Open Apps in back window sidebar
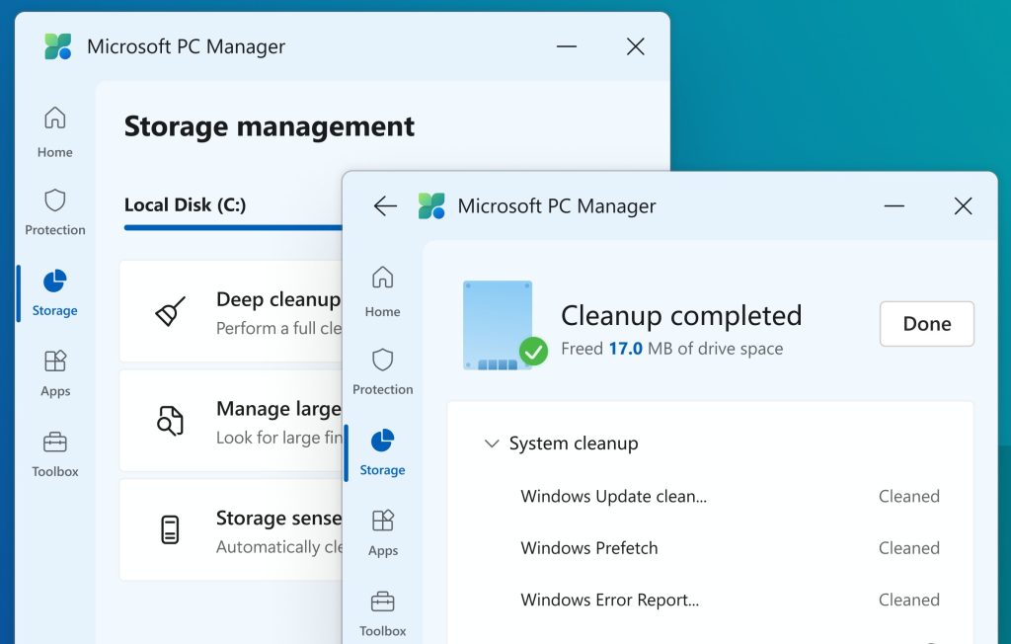 point(55,373)
